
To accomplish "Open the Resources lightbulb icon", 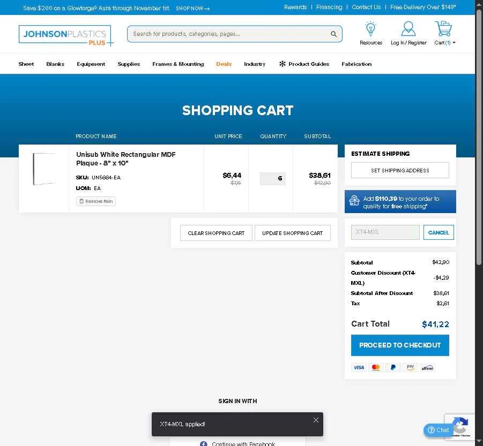I will click(370, 29).
